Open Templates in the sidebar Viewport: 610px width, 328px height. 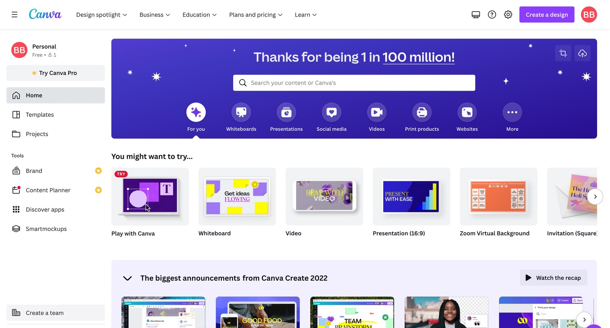click(56, 114)
